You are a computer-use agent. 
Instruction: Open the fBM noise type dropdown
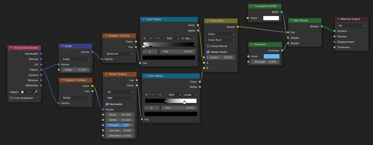(120, 98)
